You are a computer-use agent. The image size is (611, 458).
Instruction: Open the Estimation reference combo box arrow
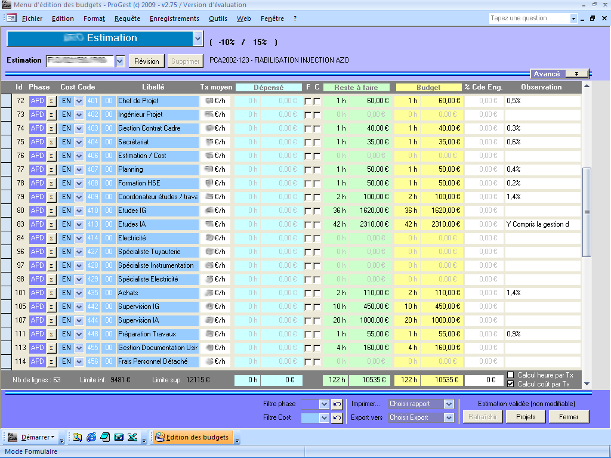pyautogui.click(x=120, y=61)
